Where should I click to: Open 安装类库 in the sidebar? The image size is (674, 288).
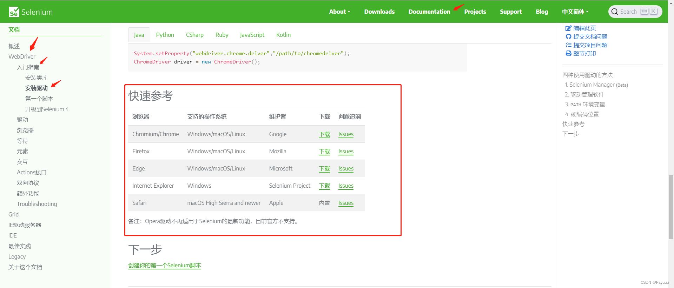37,78
